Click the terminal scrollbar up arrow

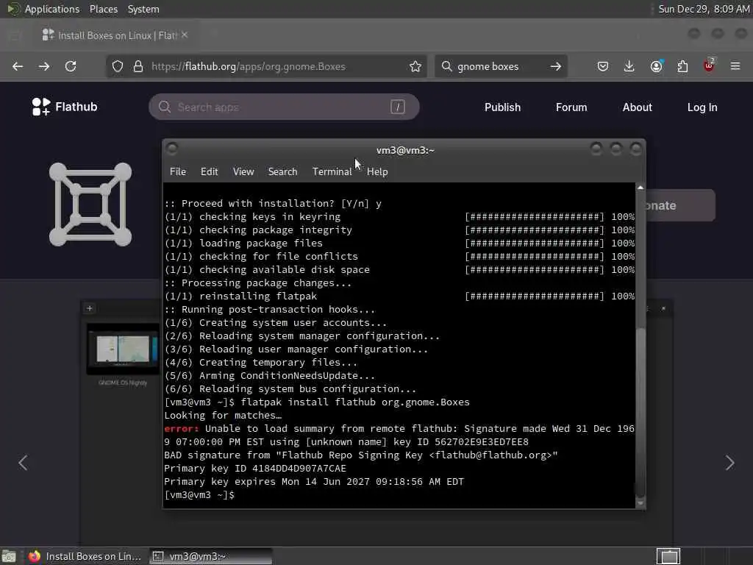point(640,188)
